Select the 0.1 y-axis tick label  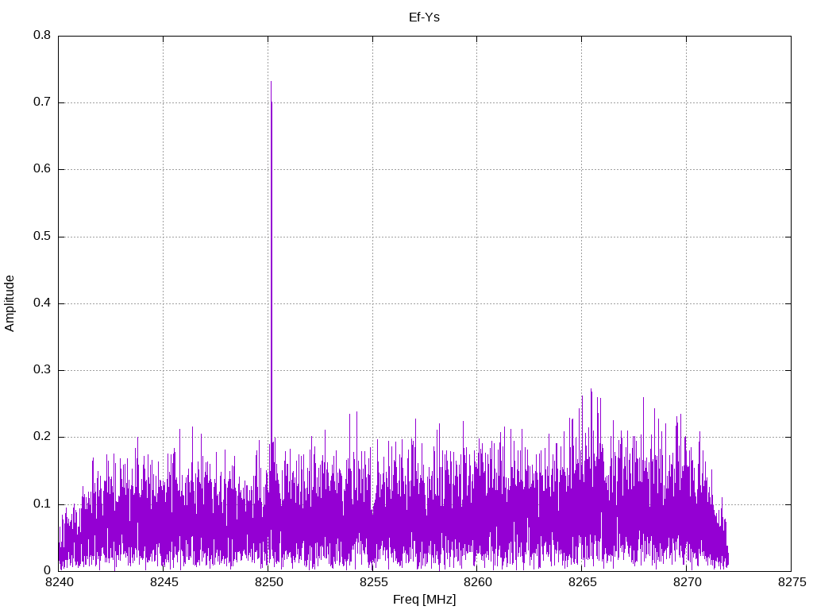point(42,504)
